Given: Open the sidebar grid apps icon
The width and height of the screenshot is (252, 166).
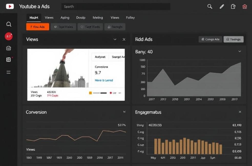Looking at the screenshot, I should tap(9, 60).
